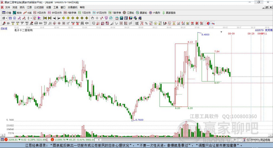
Task: Click the 5.7600 low price label
Action: pyautogui.click(x=139, y=120)
